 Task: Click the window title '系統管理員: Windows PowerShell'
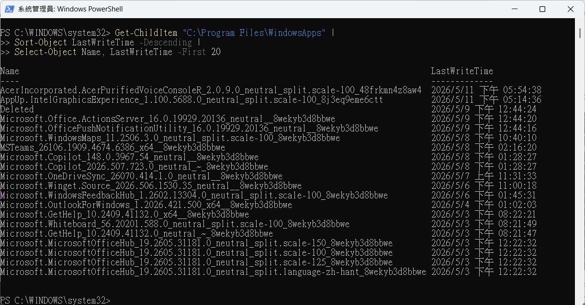tap(70, 9)
